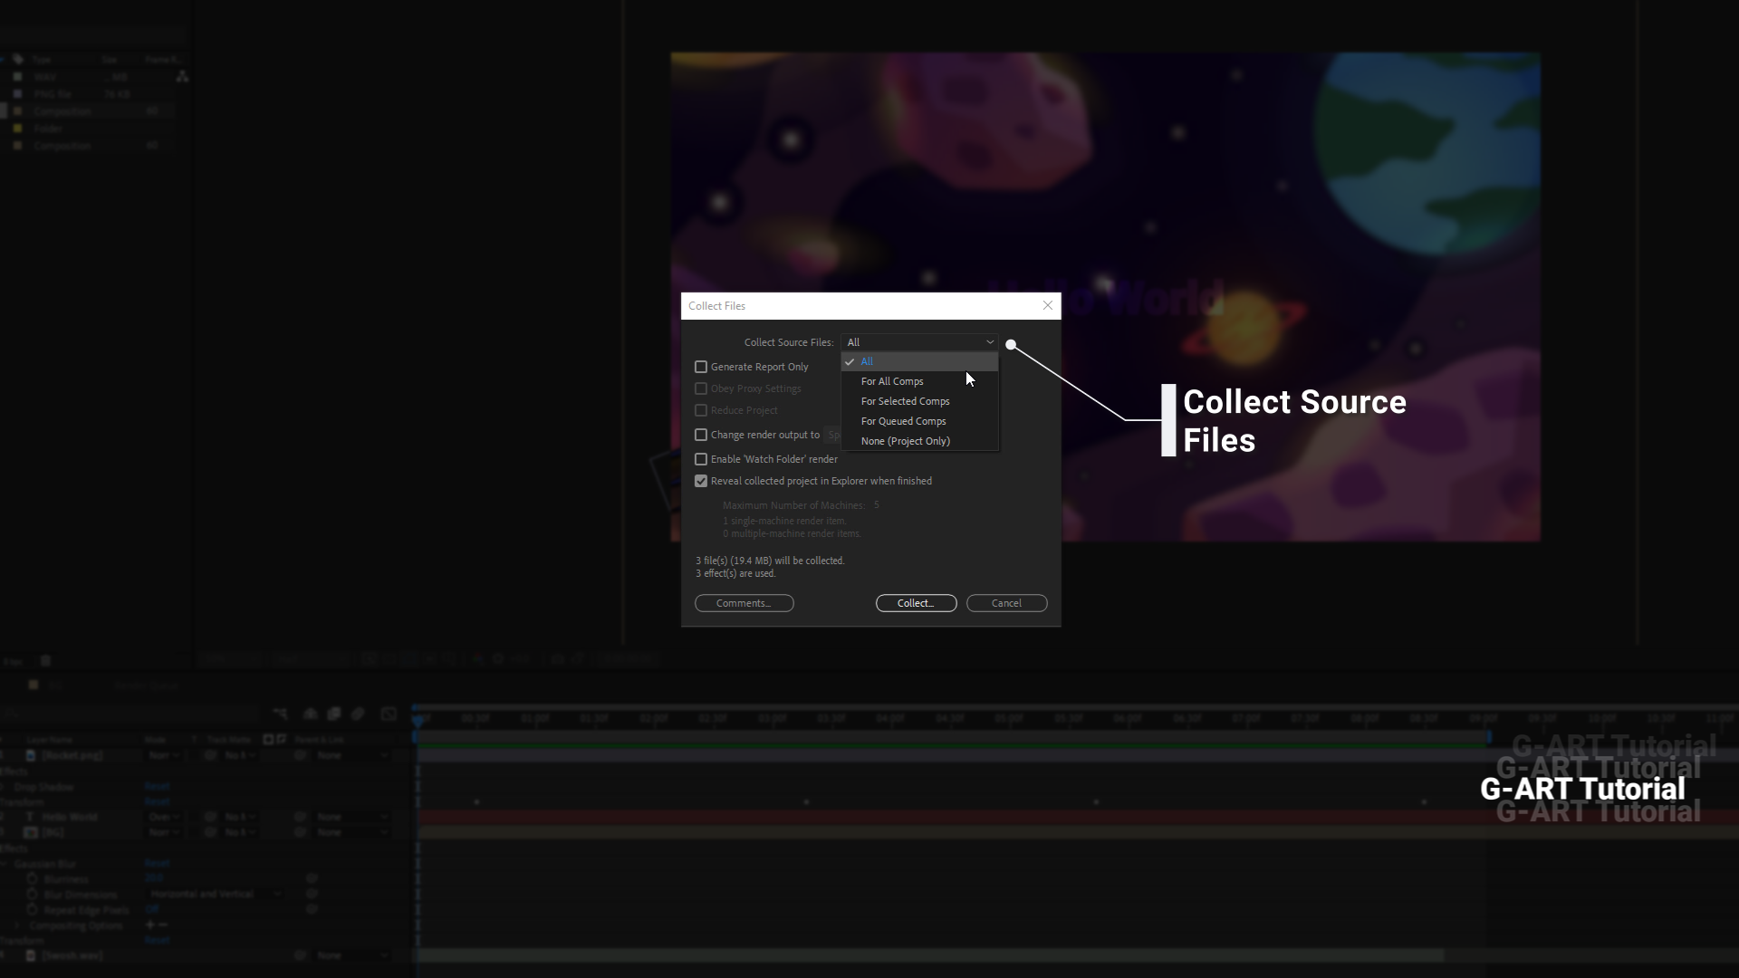Click Reset next to Gaussian Blur
The height and width of the screenshot is (978, 1739).
tap(158, 863)
